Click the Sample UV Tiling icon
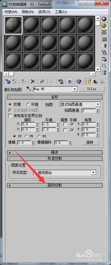111x265 pixels. click(104, 39)
